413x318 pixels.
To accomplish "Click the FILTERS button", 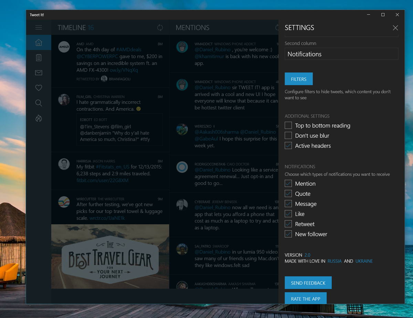I will (298, 79).
